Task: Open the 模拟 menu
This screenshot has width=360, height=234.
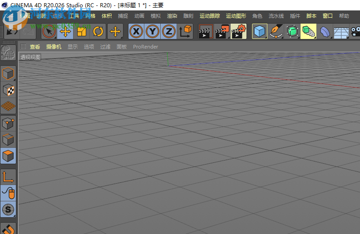Action: (x=156, y=16)
